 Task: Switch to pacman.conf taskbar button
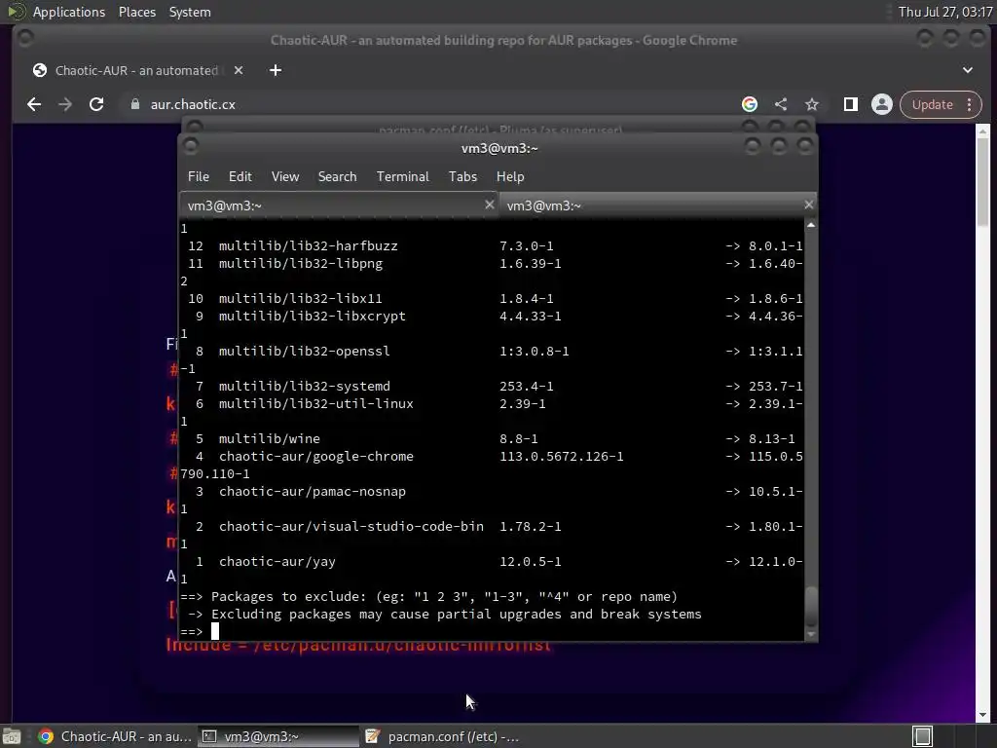443,736
